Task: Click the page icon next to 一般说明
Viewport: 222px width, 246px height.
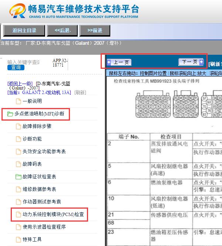Action: [x=18, y=101]
